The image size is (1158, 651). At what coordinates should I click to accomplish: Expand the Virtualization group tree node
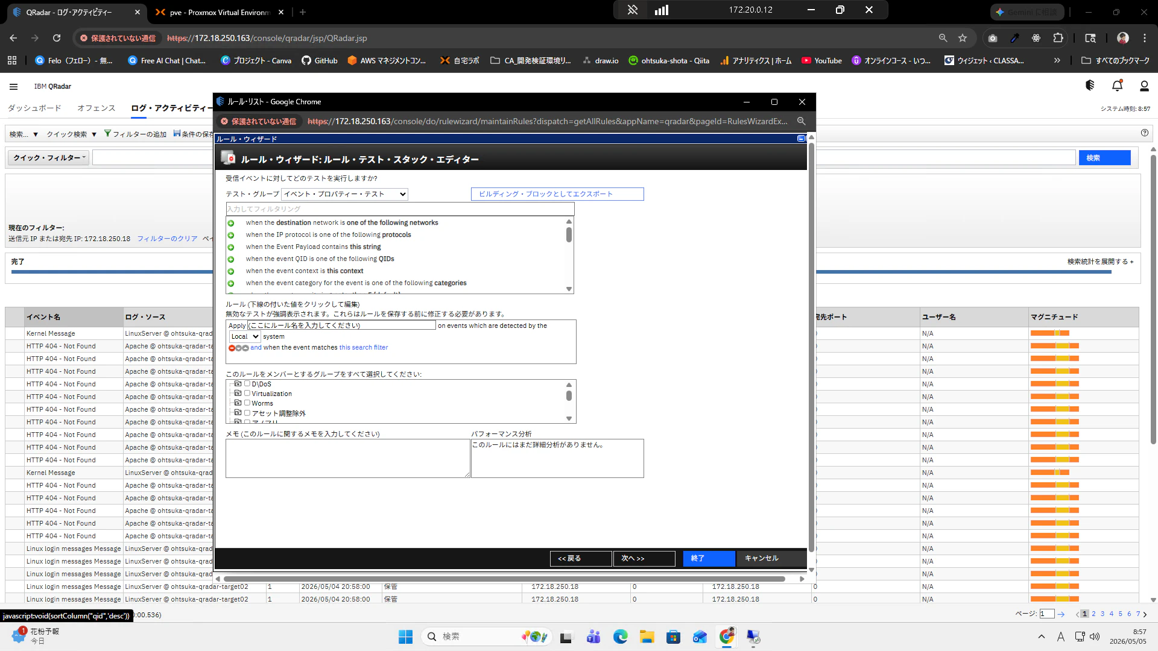(x=238, y=393)
